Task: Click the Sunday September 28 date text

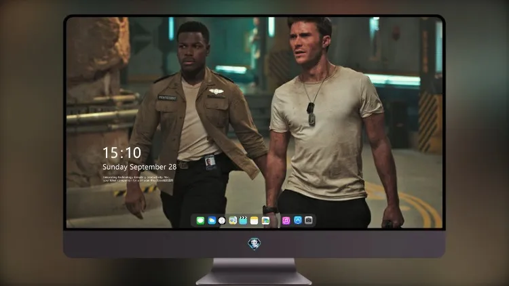Action: point(139,167)
